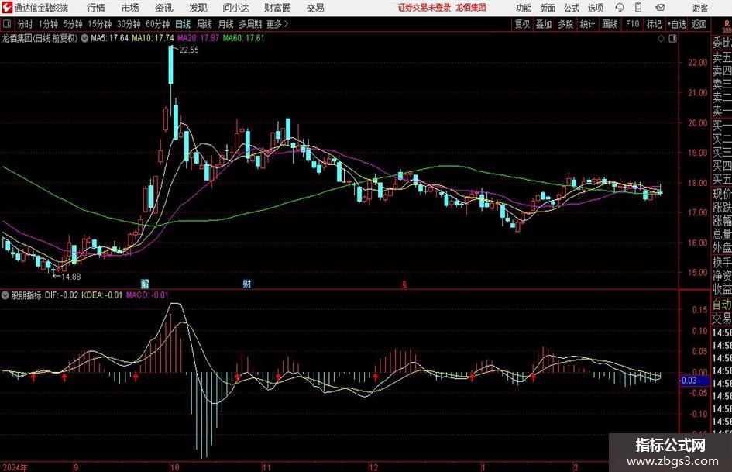Switch to the 分时 chart tab

pos(25,24)
